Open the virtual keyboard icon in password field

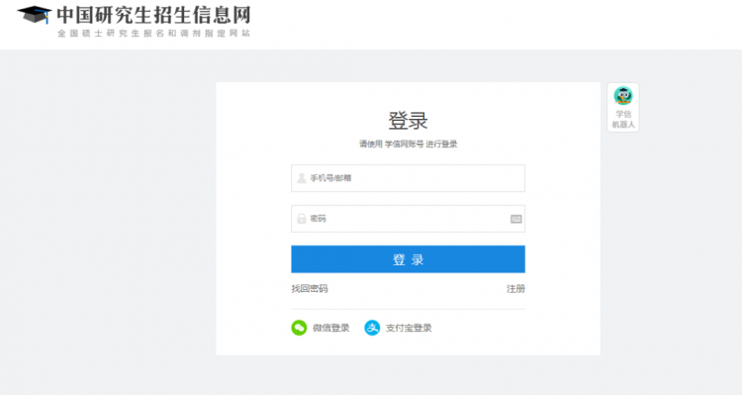pos(515,219)
